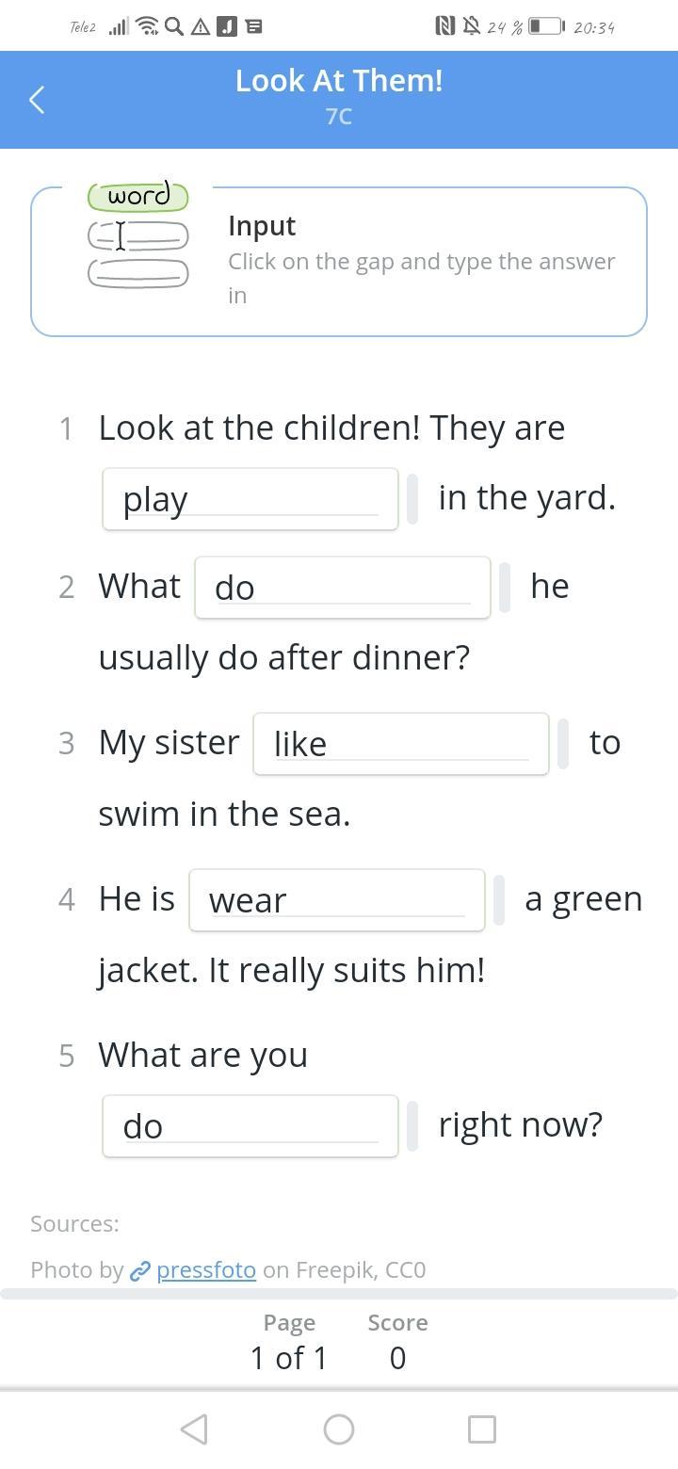Screen dimensions: 678x1469
Task: Tap the word input illustration icon
Action: pyautogui.click(x=138, y=235)
